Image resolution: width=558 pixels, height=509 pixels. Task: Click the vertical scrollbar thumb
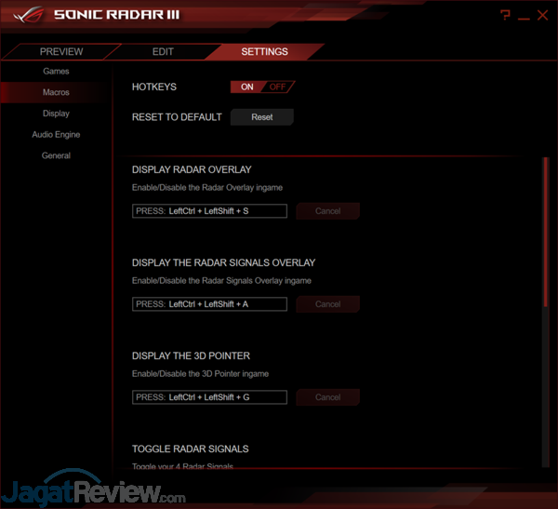point(546,232)
